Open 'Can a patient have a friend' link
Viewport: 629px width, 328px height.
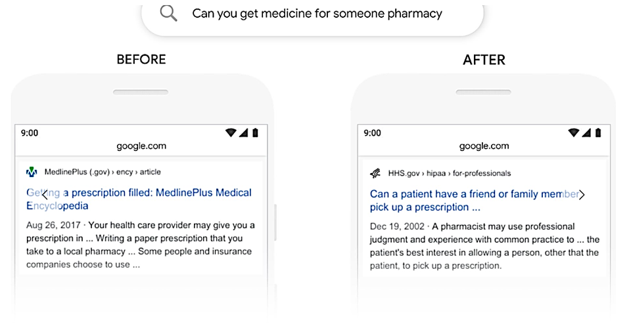tap(474, 201)
